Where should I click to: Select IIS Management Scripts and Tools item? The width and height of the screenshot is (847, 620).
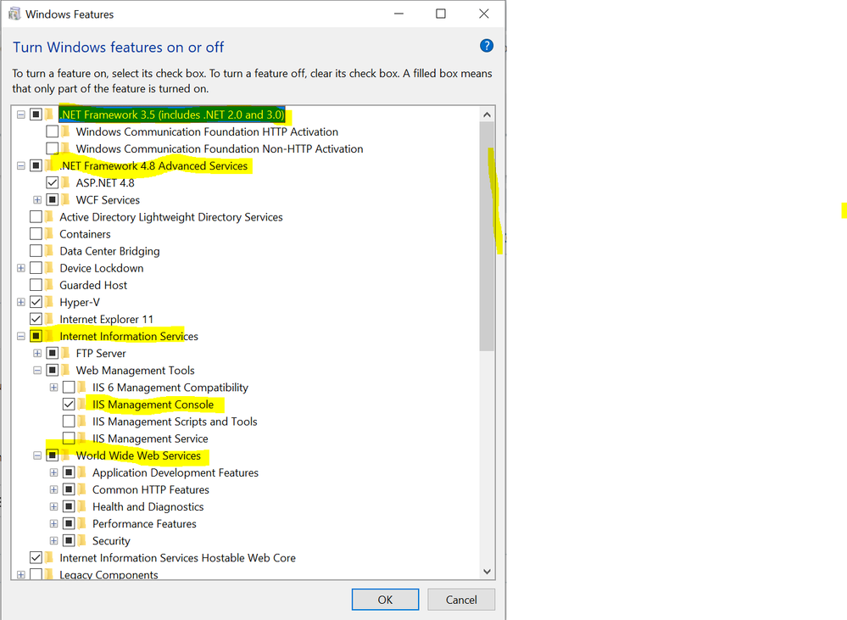175,422
